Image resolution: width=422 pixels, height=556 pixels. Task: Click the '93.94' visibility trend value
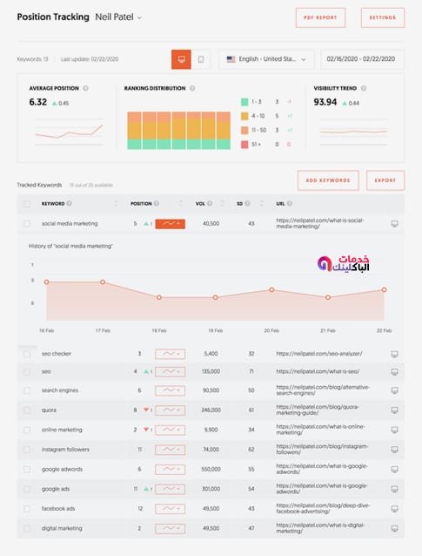325,102
